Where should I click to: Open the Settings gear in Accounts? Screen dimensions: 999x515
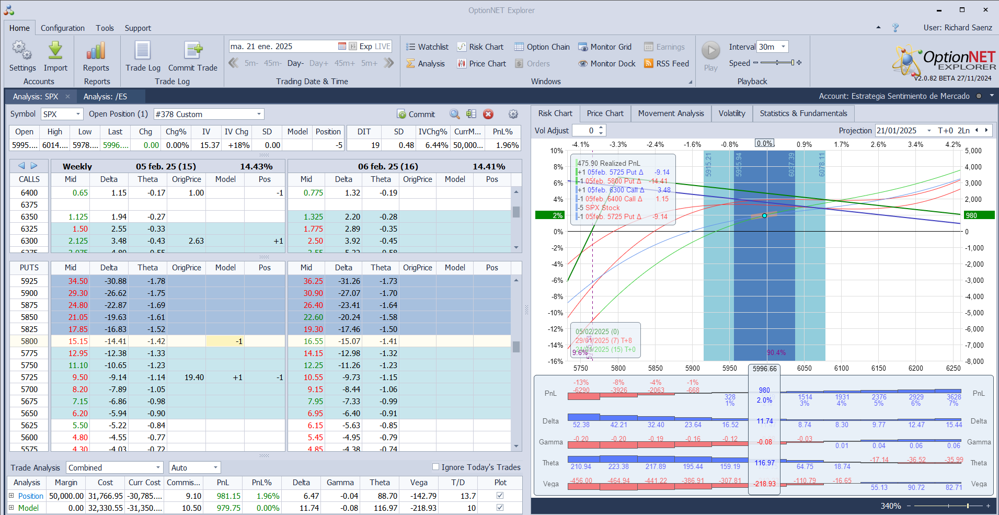(22, 51)
